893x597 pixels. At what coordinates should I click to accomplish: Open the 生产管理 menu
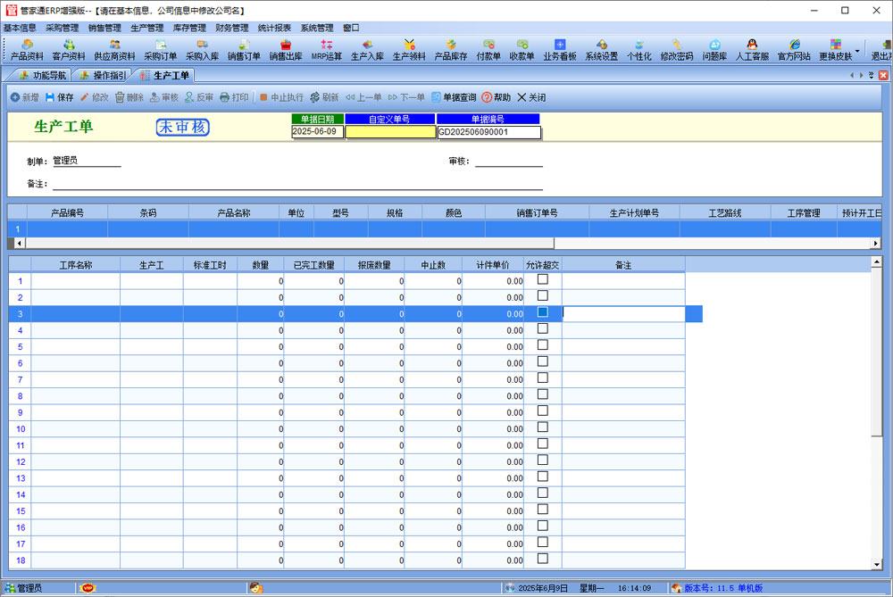click(x=146, y=28)
